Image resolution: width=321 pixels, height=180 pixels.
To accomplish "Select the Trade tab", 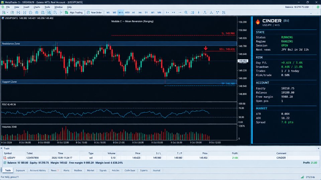I will [x=8, y=170].
